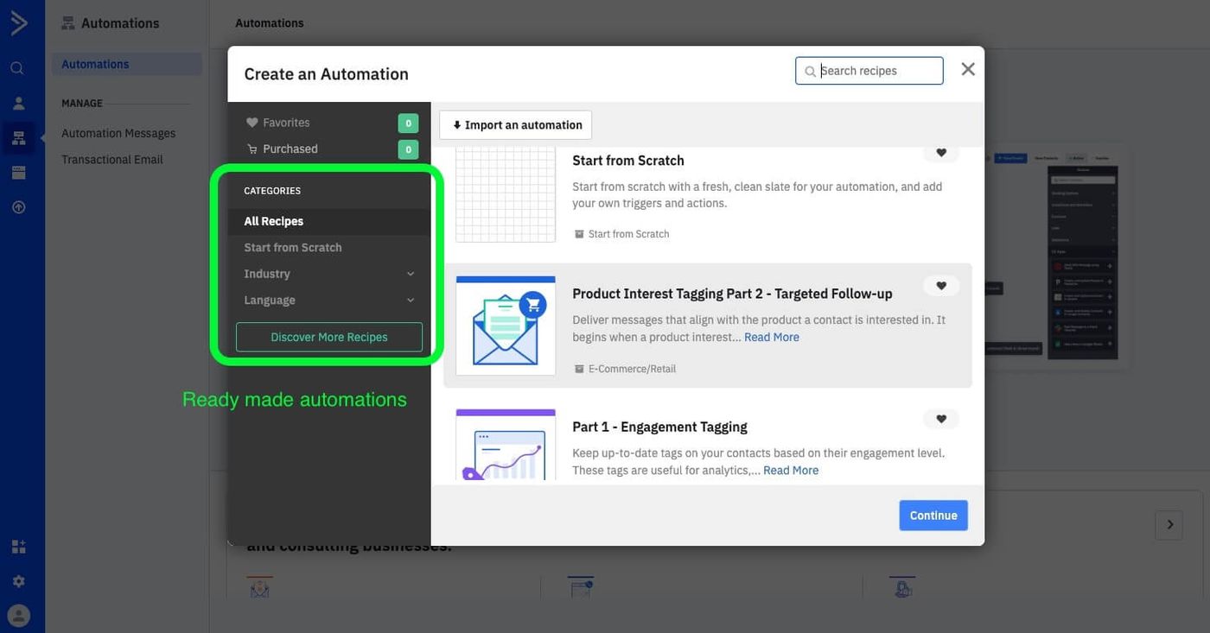Select Language category label

270,301
